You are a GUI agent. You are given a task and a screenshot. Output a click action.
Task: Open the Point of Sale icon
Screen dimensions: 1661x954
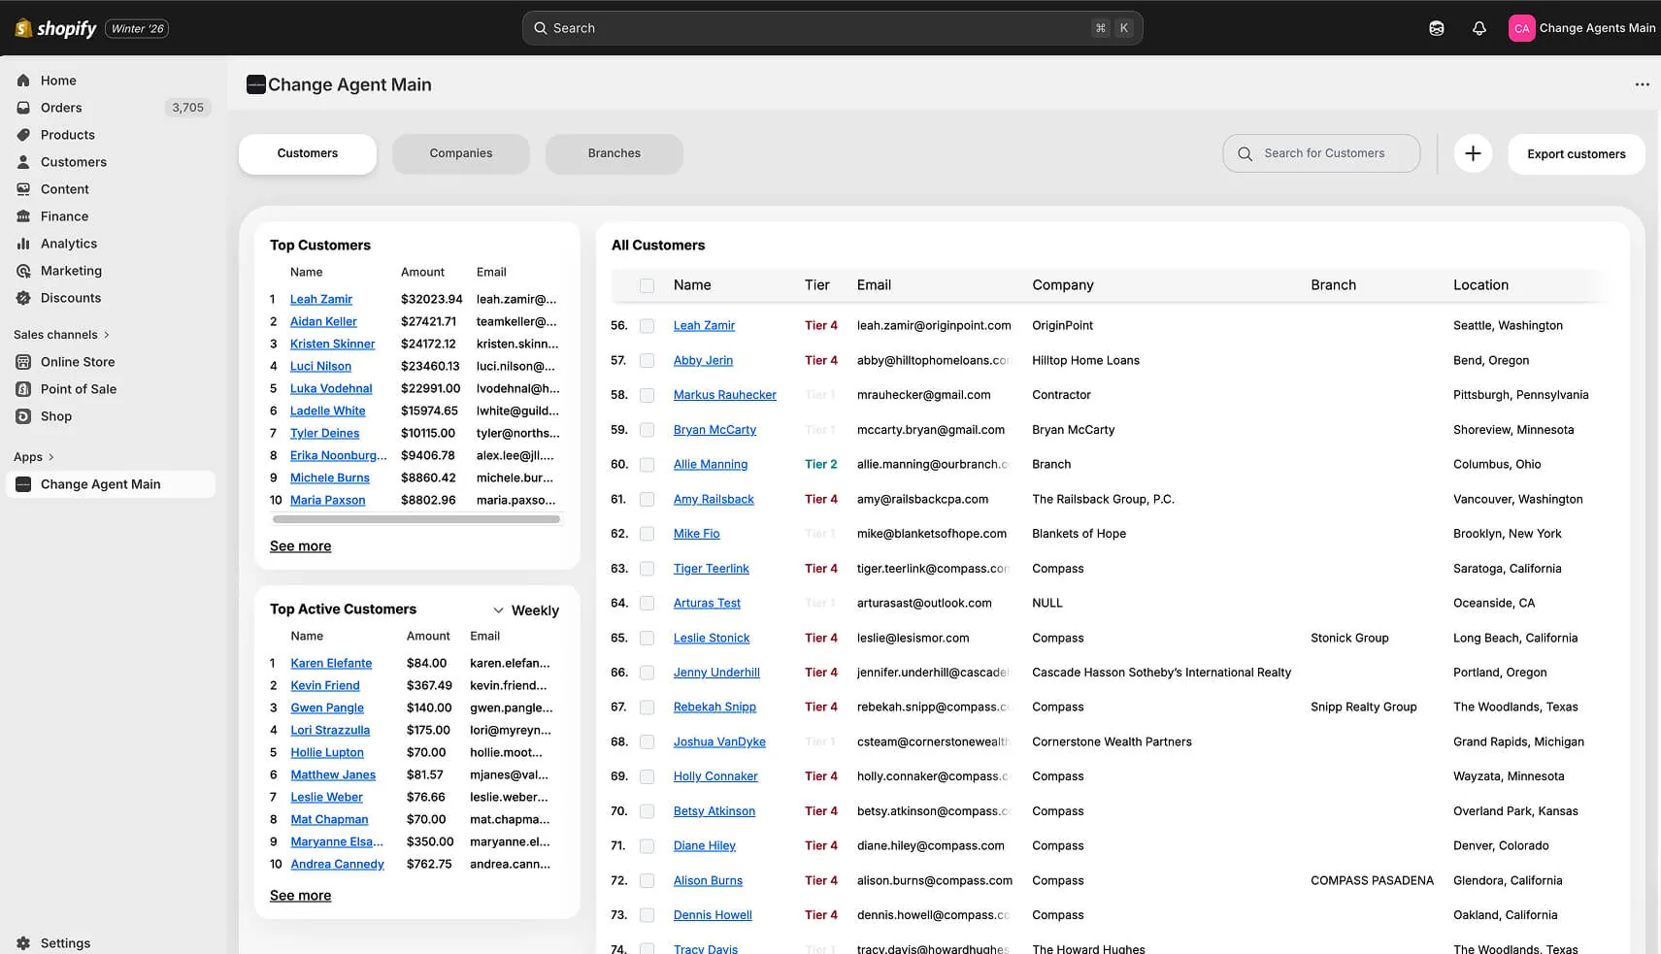pyautogui.click(x=23, y=389)
